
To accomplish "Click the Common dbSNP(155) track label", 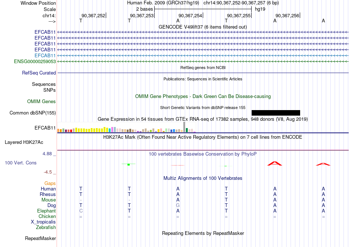I will (33, 113).
